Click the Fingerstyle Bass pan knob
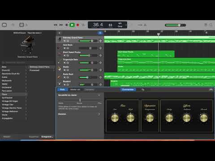The height and width of the screenshot is (161, 215). pos(100,63)
